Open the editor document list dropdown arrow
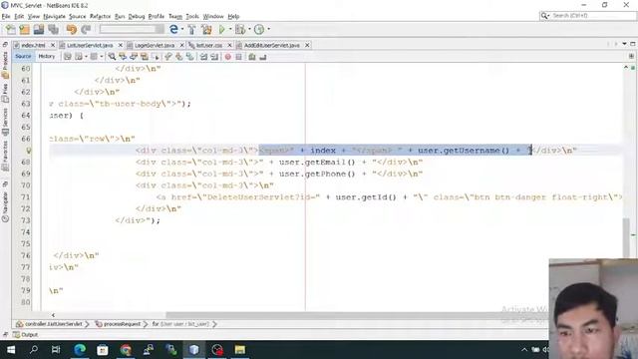This screenshot has width=638, height=359. pyautogui.click(x=625, y=44)
